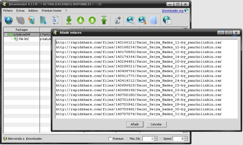The width and height of the screenshot is (243, 145).
Task: Open the Addons menu
Action: [x=33, y=11]
